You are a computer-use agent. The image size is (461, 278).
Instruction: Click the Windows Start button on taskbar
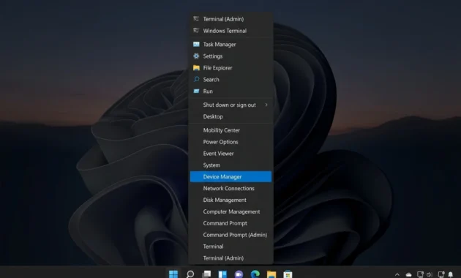click(x=173, y=274)
